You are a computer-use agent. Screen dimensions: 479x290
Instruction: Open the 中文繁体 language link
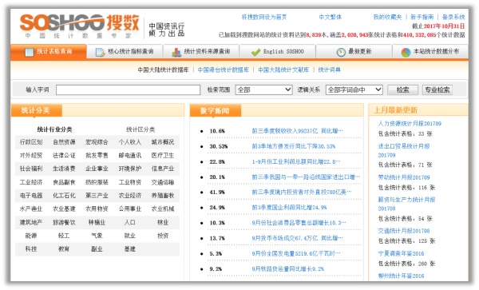point(331,17)
